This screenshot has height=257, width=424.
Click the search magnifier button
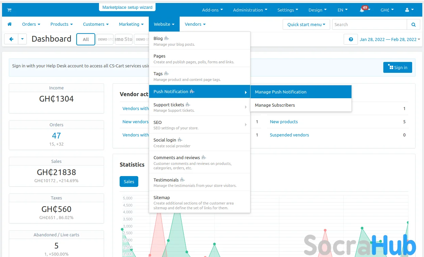[413, 24]
